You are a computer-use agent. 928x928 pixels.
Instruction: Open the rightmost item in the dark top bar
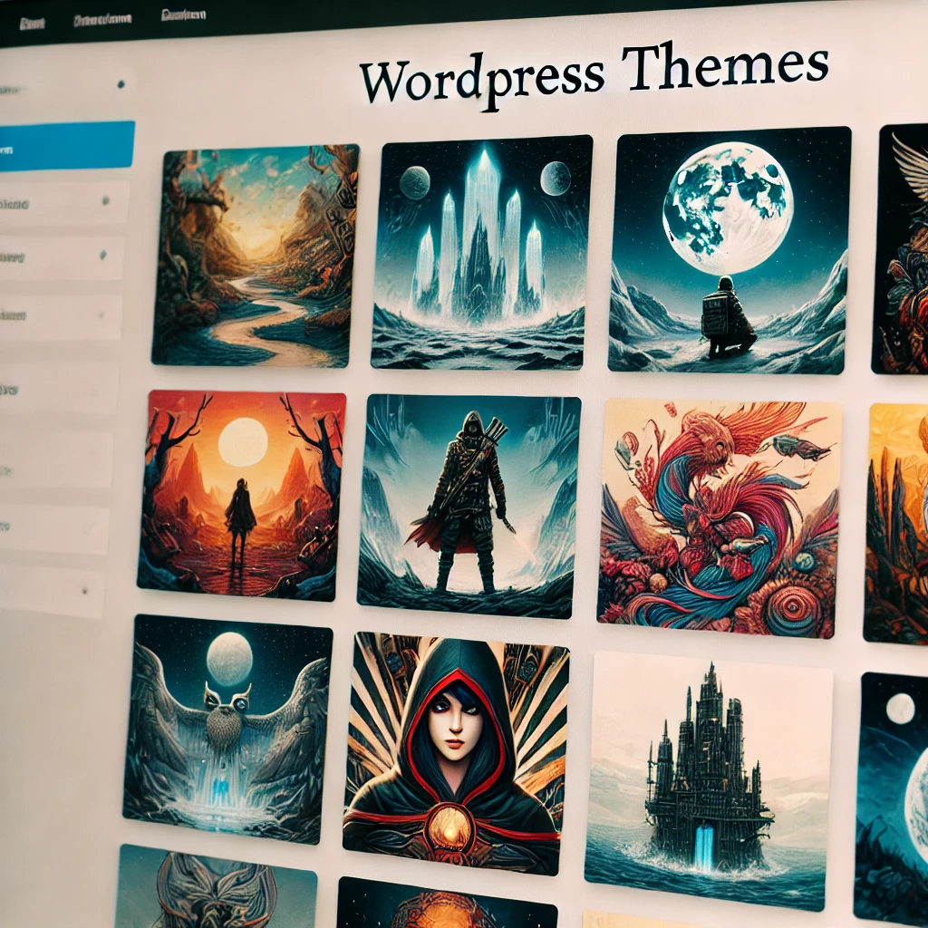[183, 14]
